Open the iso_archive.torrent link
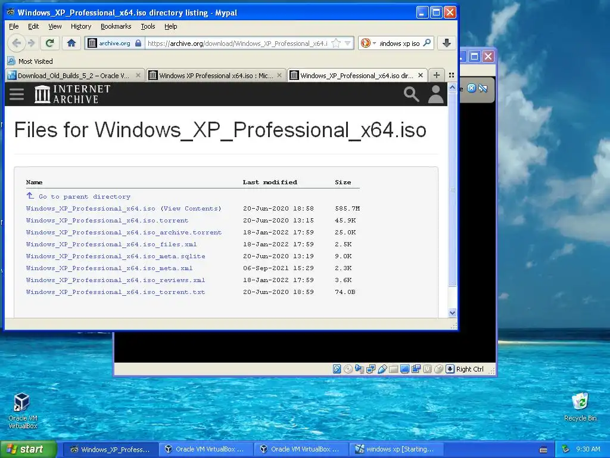Viewport: 610px width, 458px height. (x=124, y=232)
